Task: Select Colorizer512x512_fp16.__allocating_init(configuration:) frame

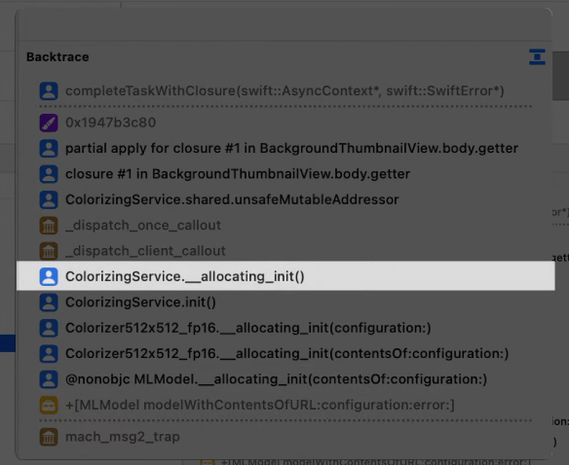Action: pyautogui.click(x=248, y=328)
